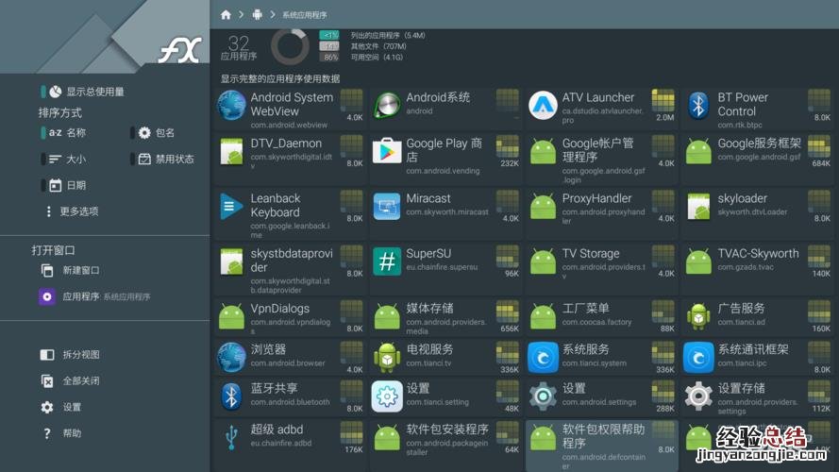The width and height of the screenshot is (839, 472).
Task: Sort apps by 大小
Action: click(63, 159)
